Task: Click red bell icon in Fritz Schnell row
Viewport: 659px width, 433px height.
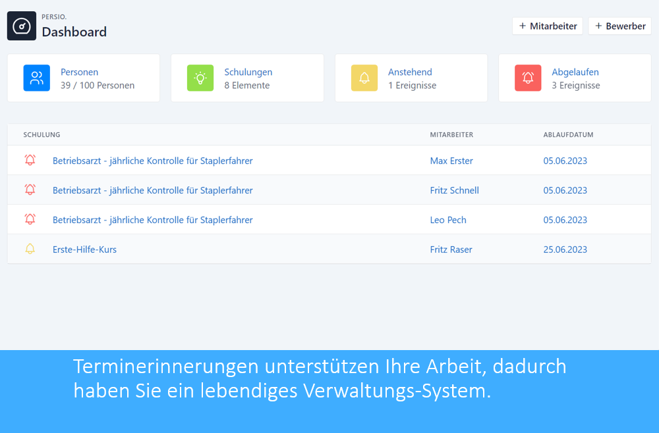Action: pos(30,190)
